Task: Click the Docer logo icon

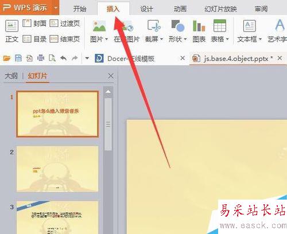Action: click(99, 58)
